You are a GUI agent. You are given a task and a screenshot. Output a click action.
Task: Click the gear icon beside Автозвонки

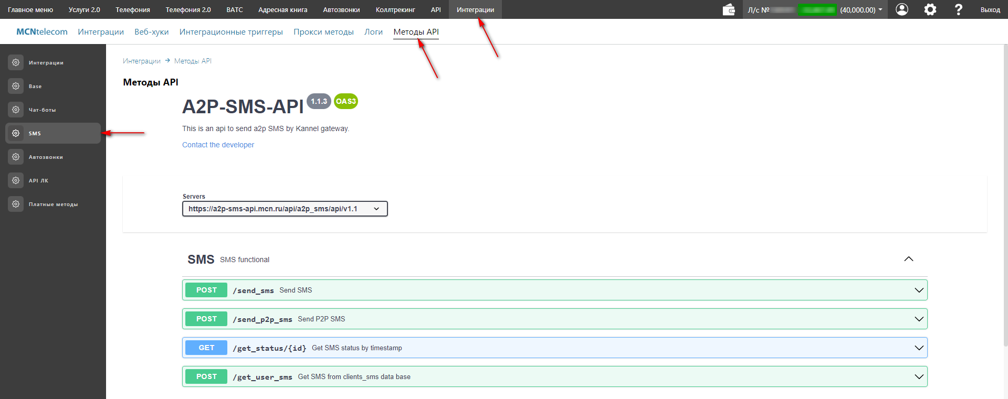tap(16, 157)
